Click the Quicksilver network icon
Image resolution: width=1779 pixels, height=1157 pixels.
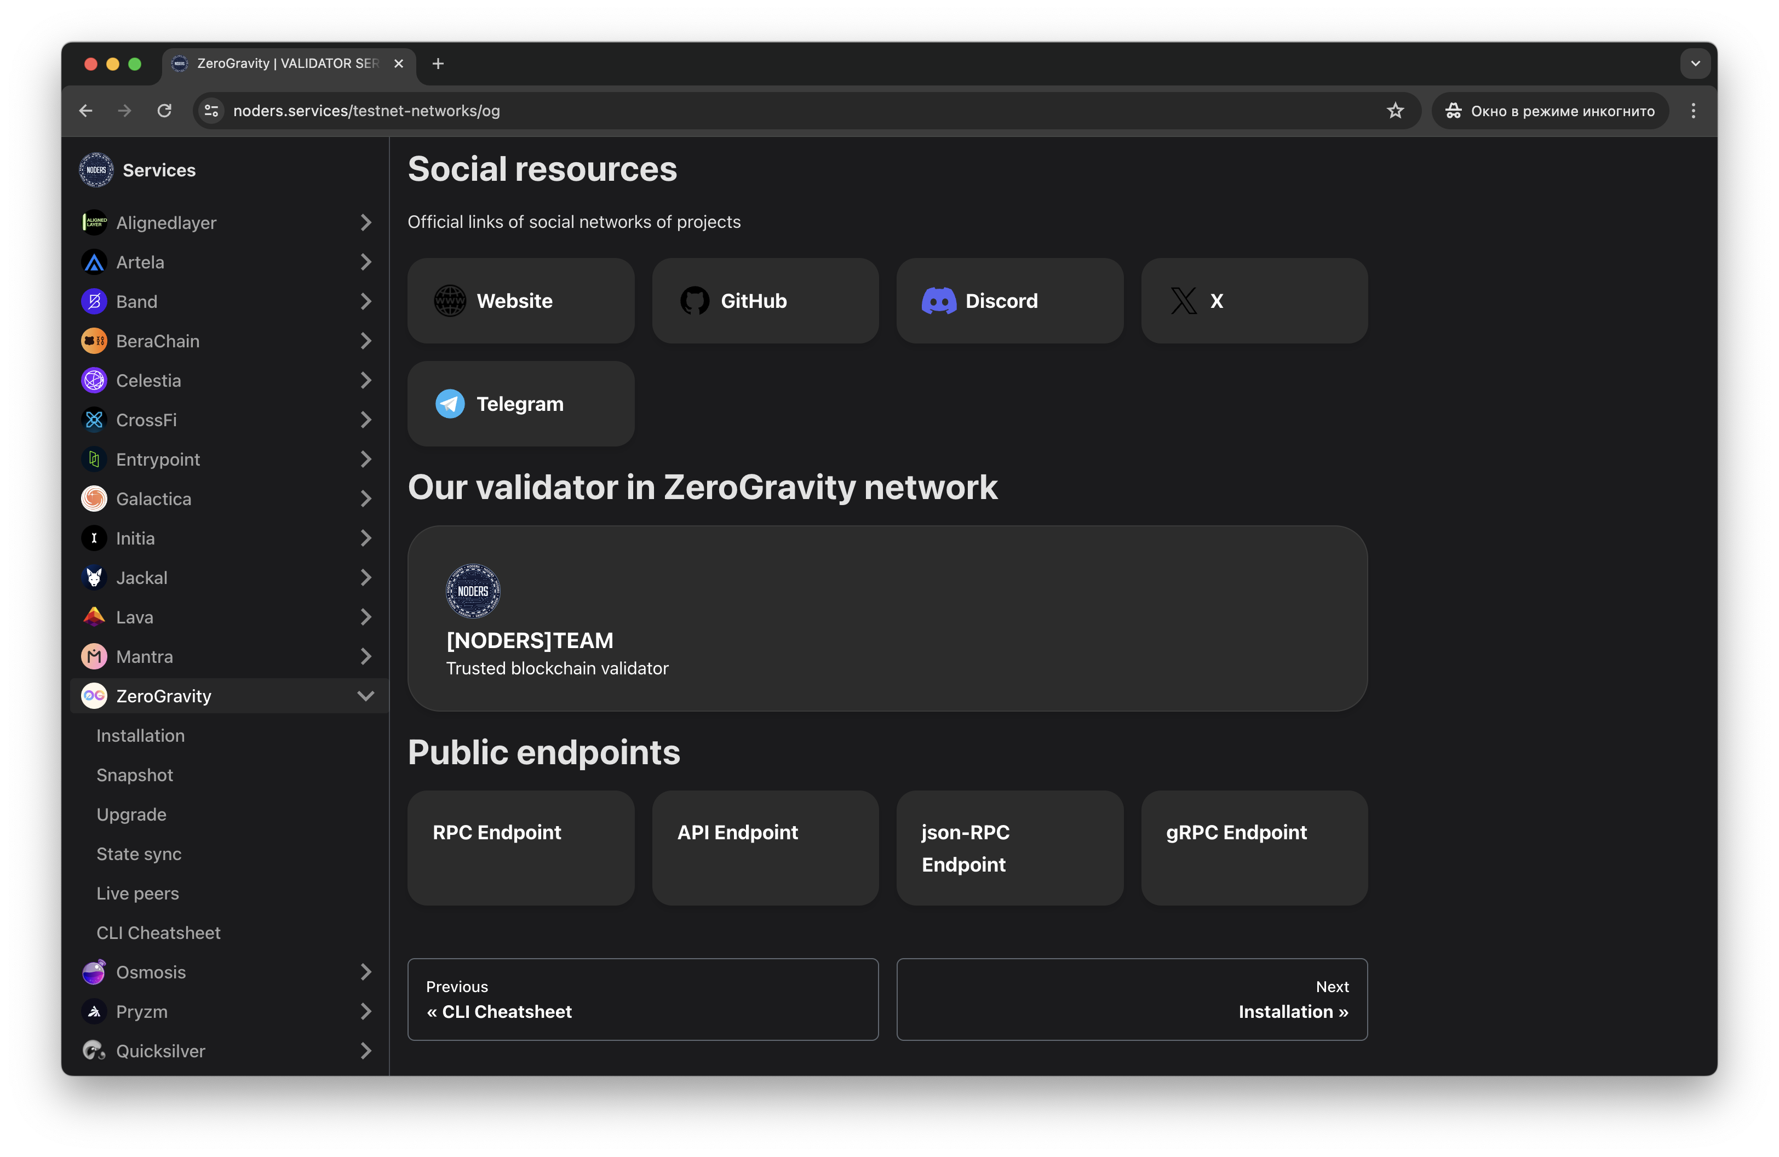point(94,1052)
